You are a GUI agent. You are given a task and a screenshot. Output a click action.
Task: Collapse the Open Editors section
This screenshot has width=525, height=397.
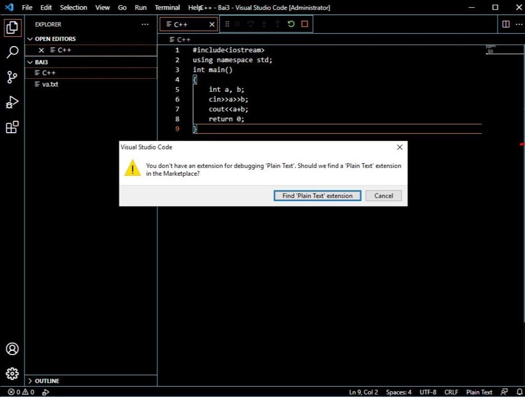[x=30, y=39]
